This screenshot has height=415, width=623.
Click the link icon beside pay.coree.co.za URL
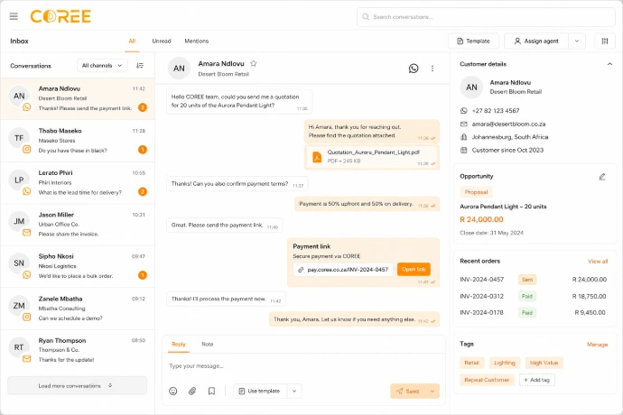pyautogui.click(x=301, y=270)
